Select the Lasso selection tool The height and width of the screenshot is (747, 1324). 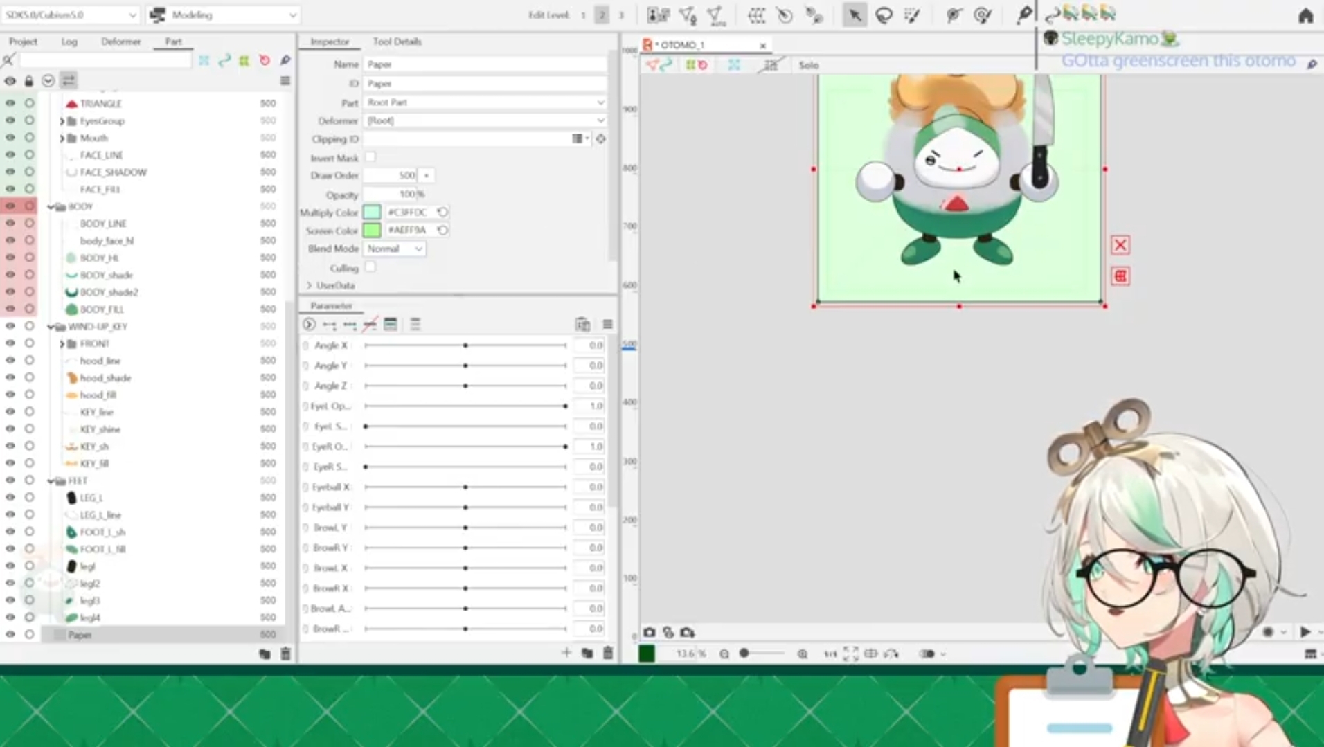tap(884, 15)
